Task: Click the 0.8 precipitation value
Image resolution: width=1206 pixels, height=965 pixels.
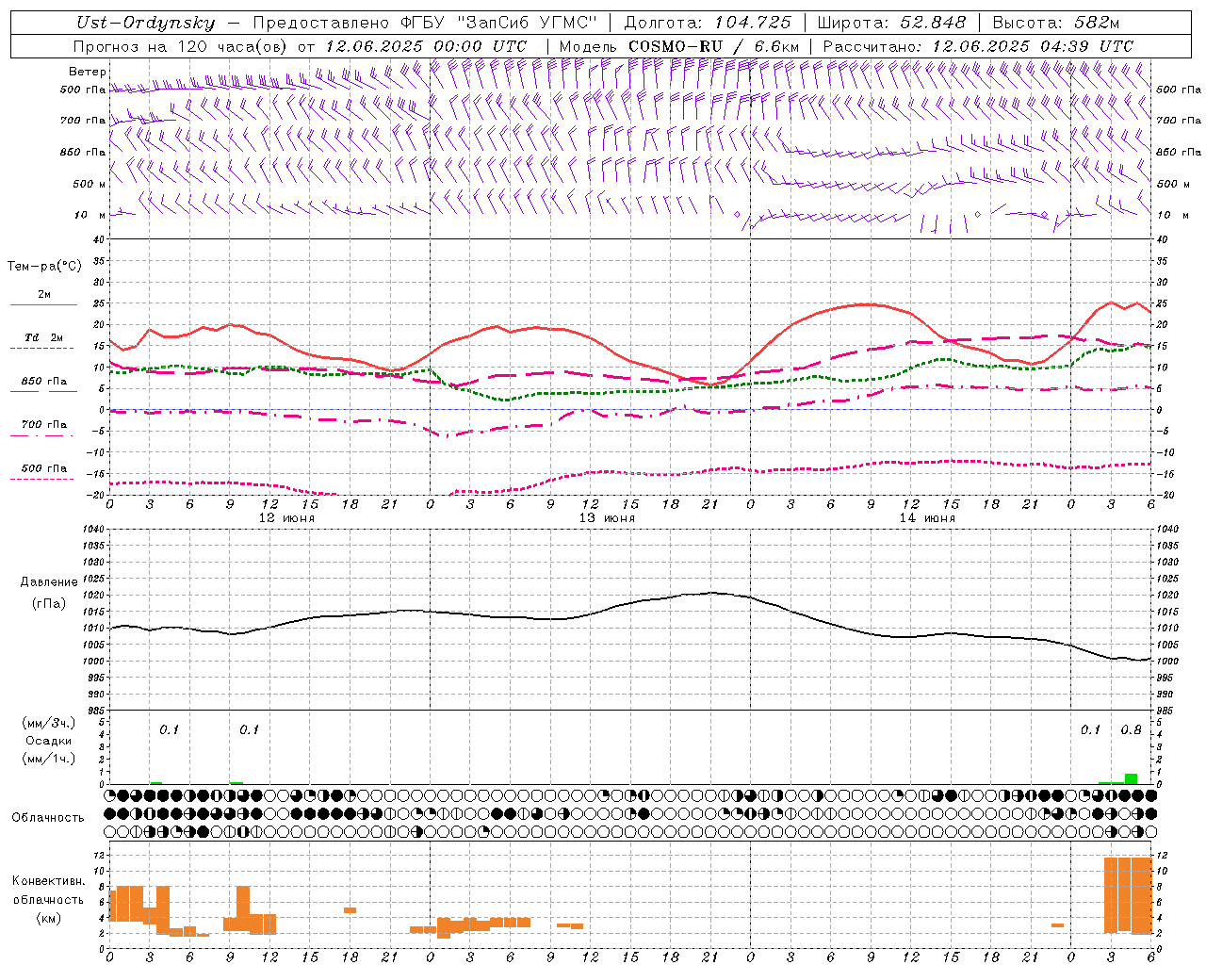Action: 1131,730
